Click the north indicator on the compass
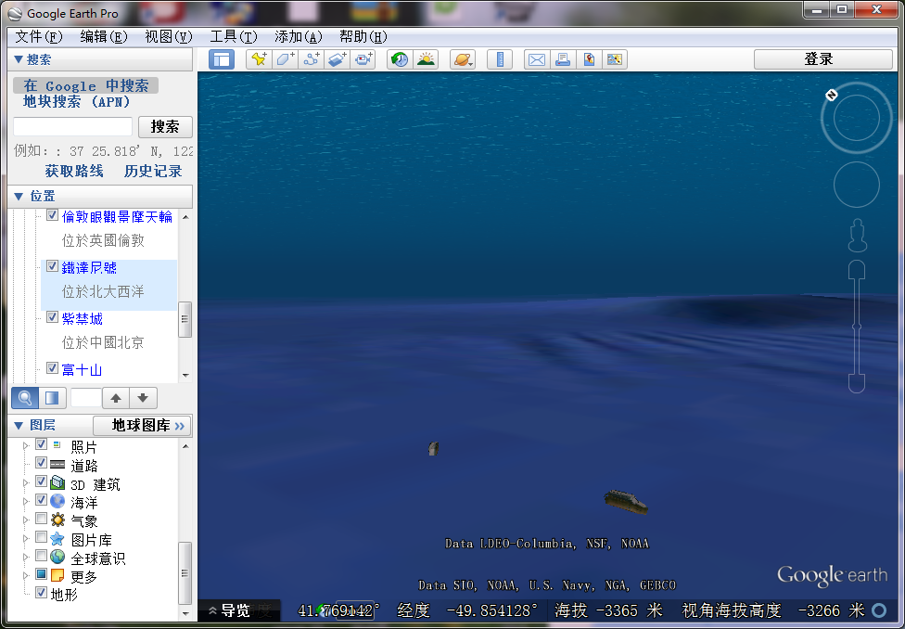Screen dimensions: 905x629 tap(831, 95)
